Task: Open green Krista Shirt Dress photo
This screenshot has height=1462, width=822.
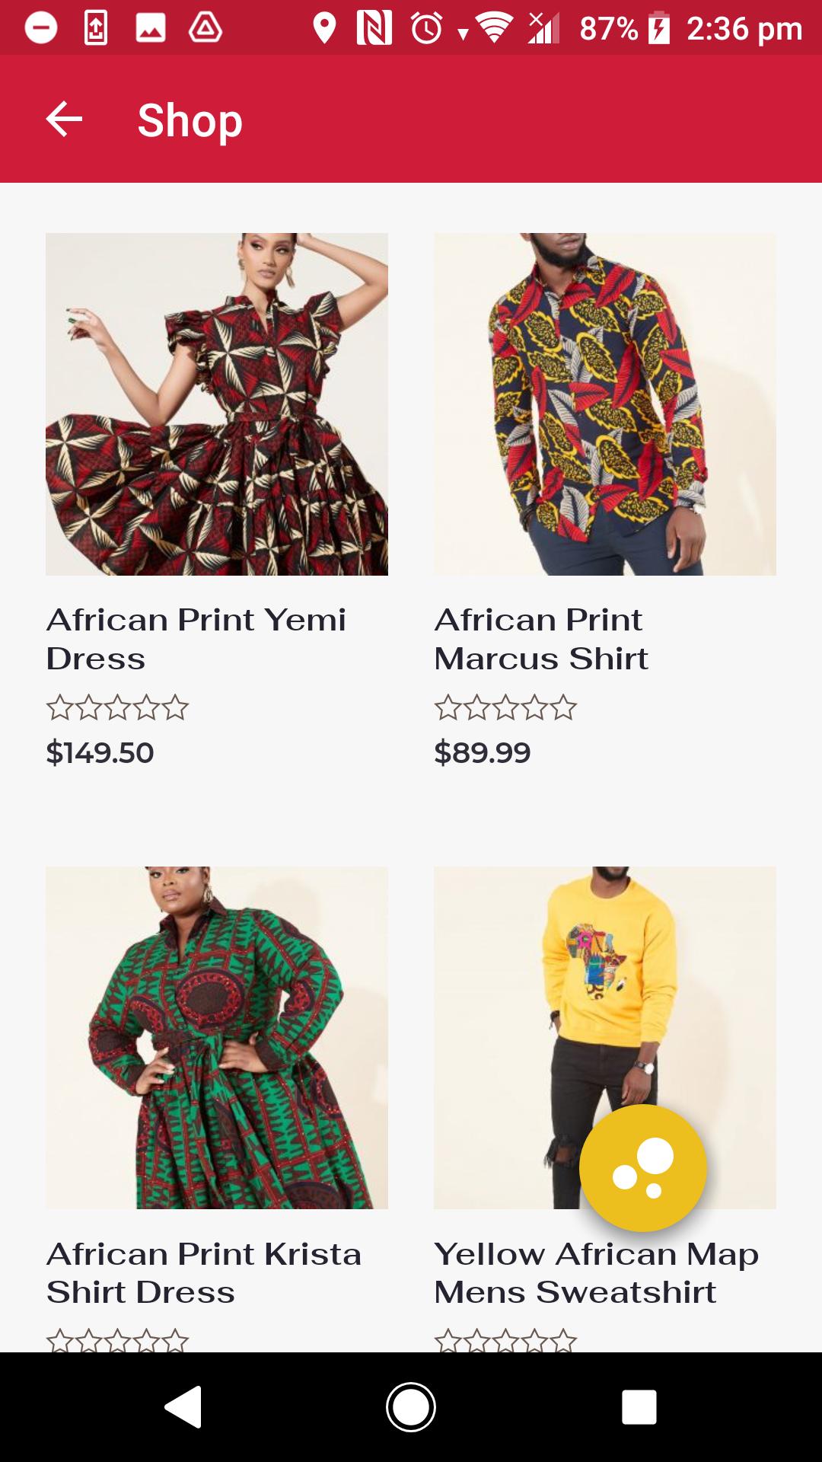Action: 217,1038
